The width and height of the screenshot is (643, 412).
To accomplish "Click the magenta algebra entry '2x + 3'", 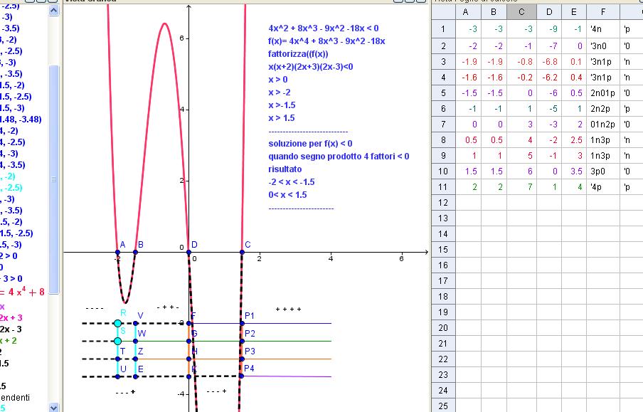I will [11, 317].
